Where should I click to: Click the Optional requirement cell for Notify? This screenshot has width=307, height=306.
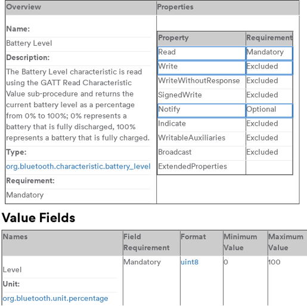[269, 111]
